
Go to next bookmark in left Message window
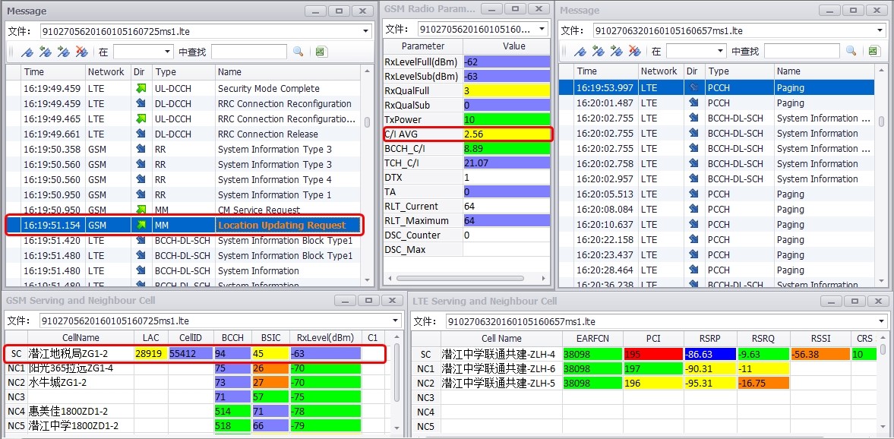pos(64,52)
